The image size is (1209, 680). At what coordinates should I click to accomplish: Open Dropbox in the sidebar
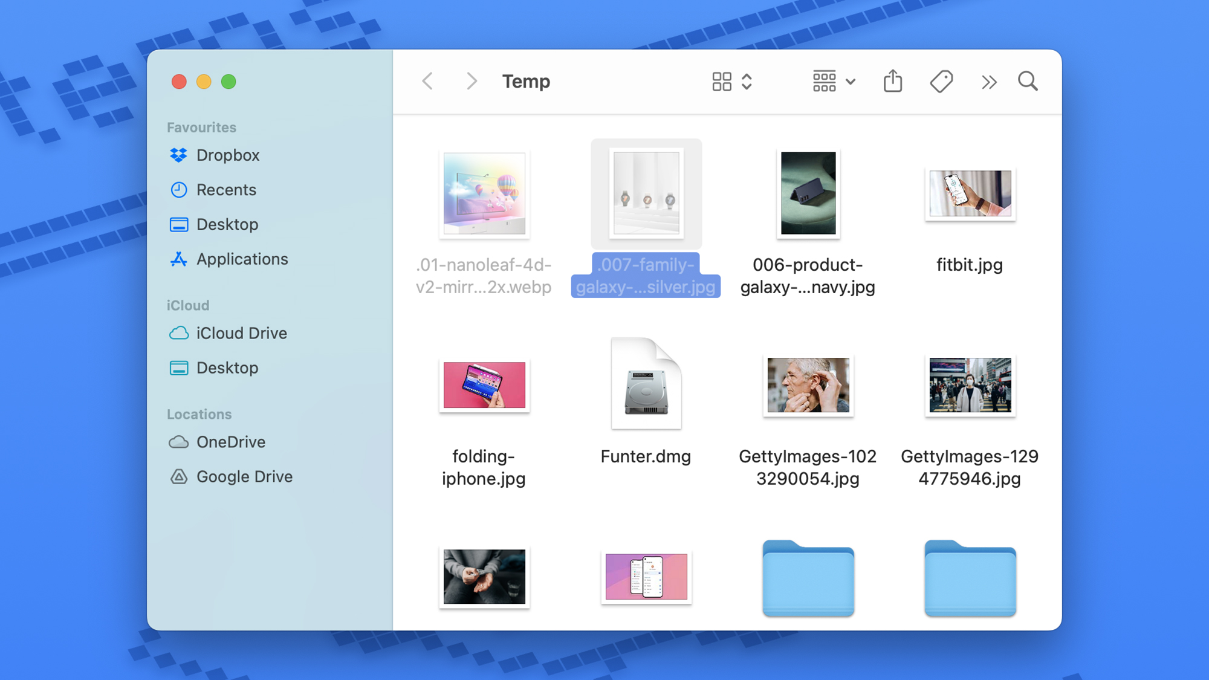(227, 155)
